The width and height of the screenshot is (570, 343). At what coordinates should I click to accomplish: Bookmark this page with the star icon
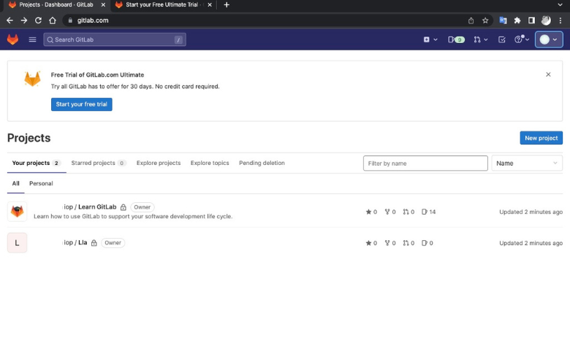pos(485,20)
